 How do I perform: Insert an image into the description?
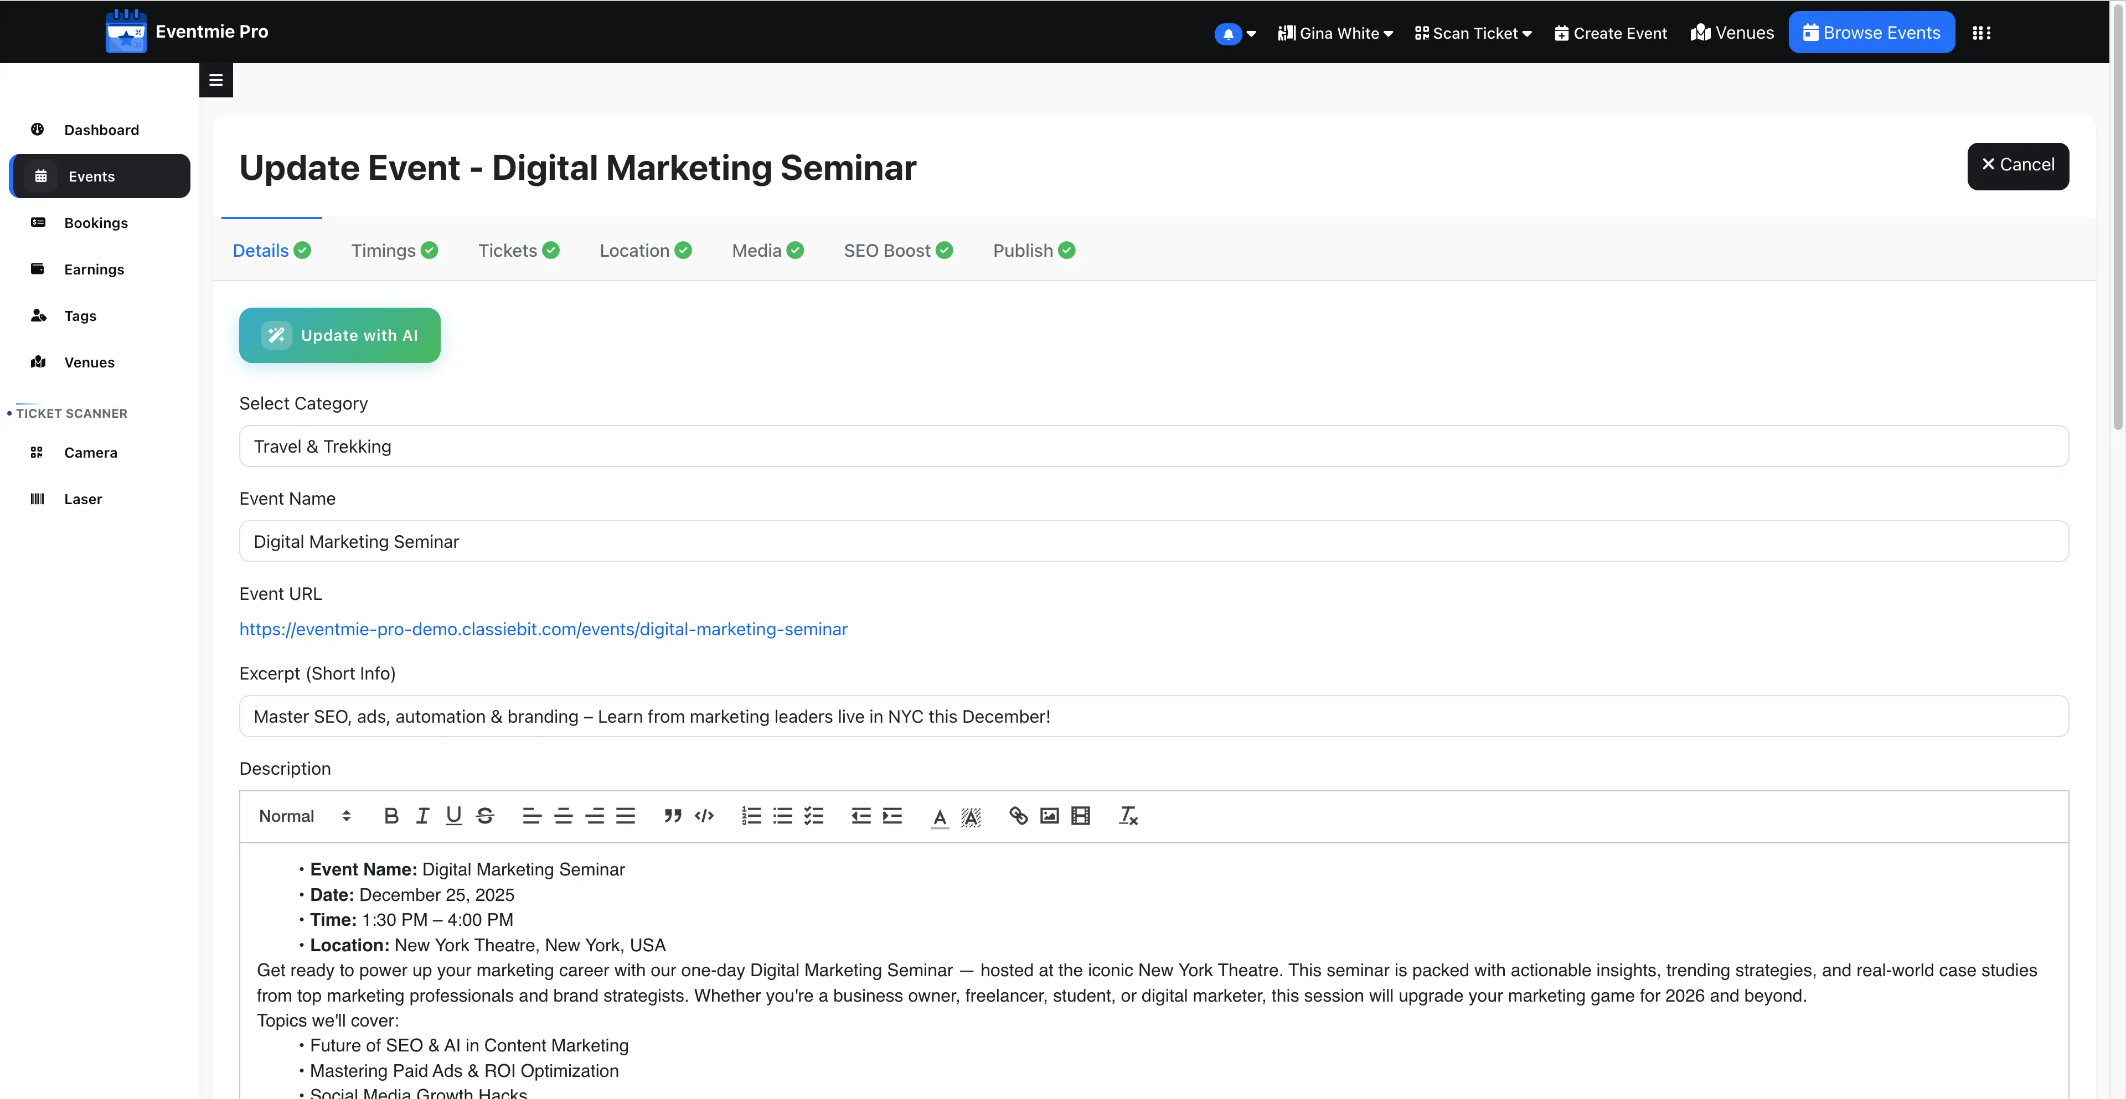coord(1049,816)
